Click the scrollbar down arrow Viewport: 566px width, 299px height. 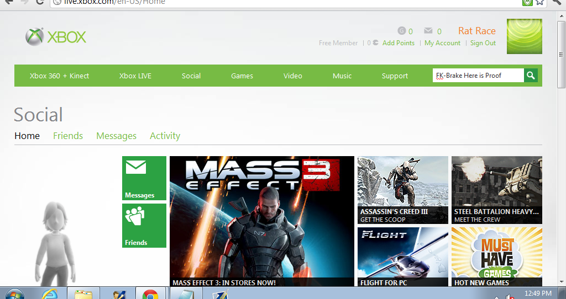(x=561, y=282)
